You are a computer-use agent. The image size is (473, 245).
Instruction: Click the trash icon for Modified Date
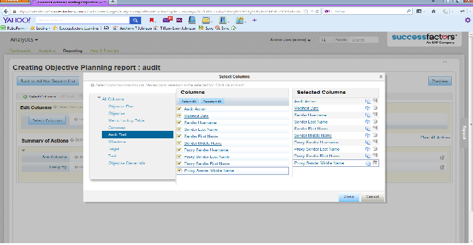pyautogui.click(x=375, y=108)
